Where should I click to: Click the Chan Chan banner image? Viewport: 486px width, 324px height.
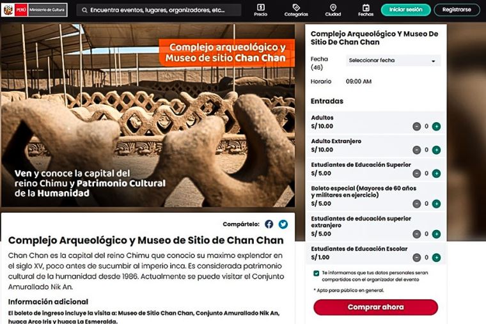pos(148,116)
